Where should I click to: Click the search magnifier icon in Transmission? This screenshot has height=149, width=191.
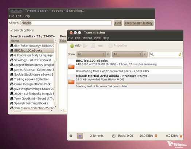(152, 54)
